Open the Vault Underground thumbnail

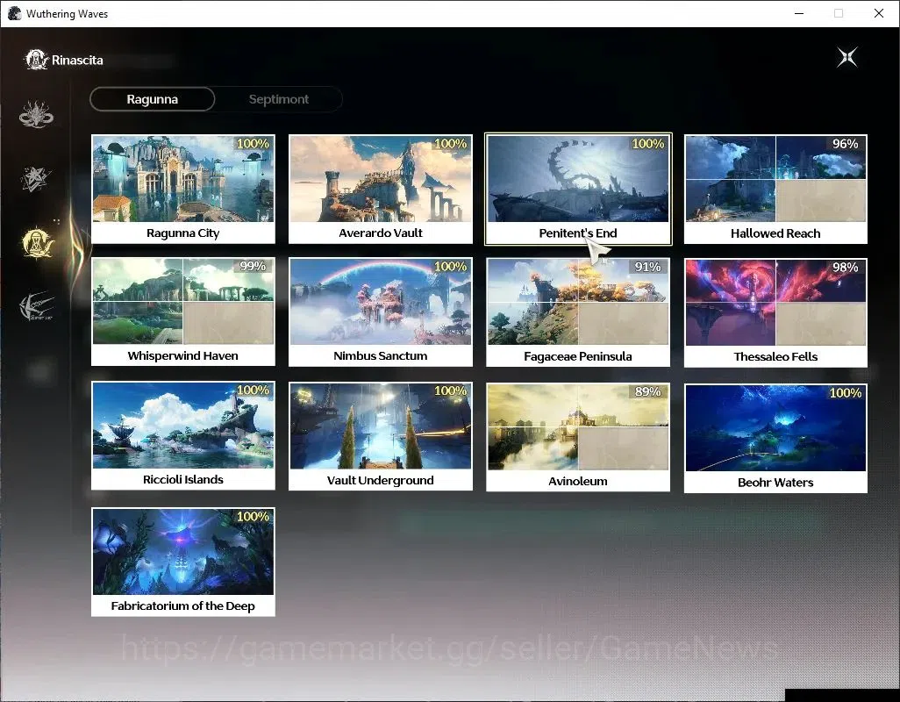click(x=381, y=426)
